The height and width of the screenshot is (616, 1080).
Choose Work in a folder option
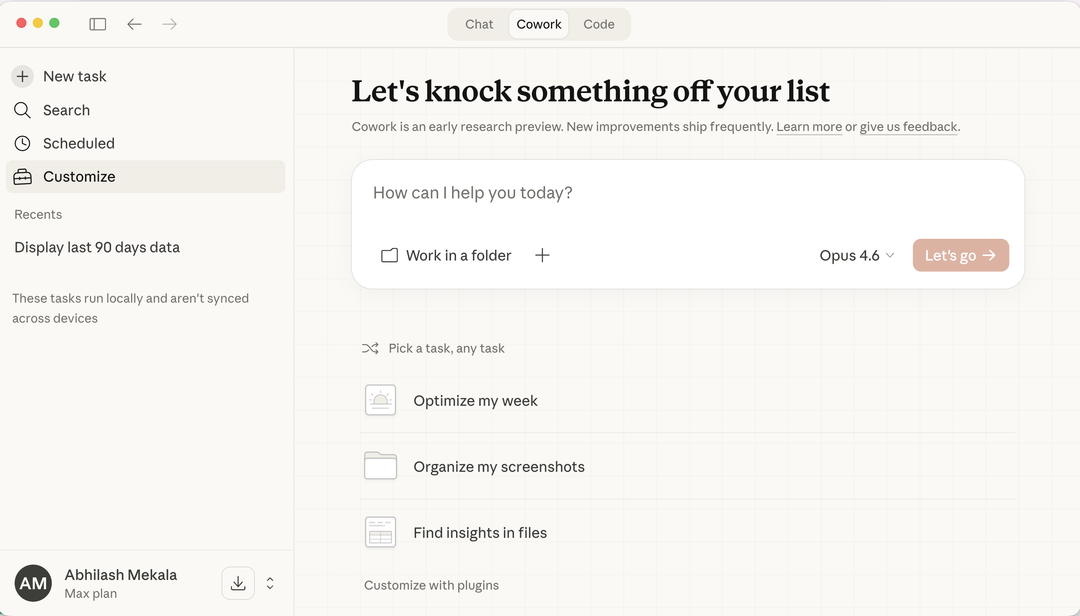point(446,255)
